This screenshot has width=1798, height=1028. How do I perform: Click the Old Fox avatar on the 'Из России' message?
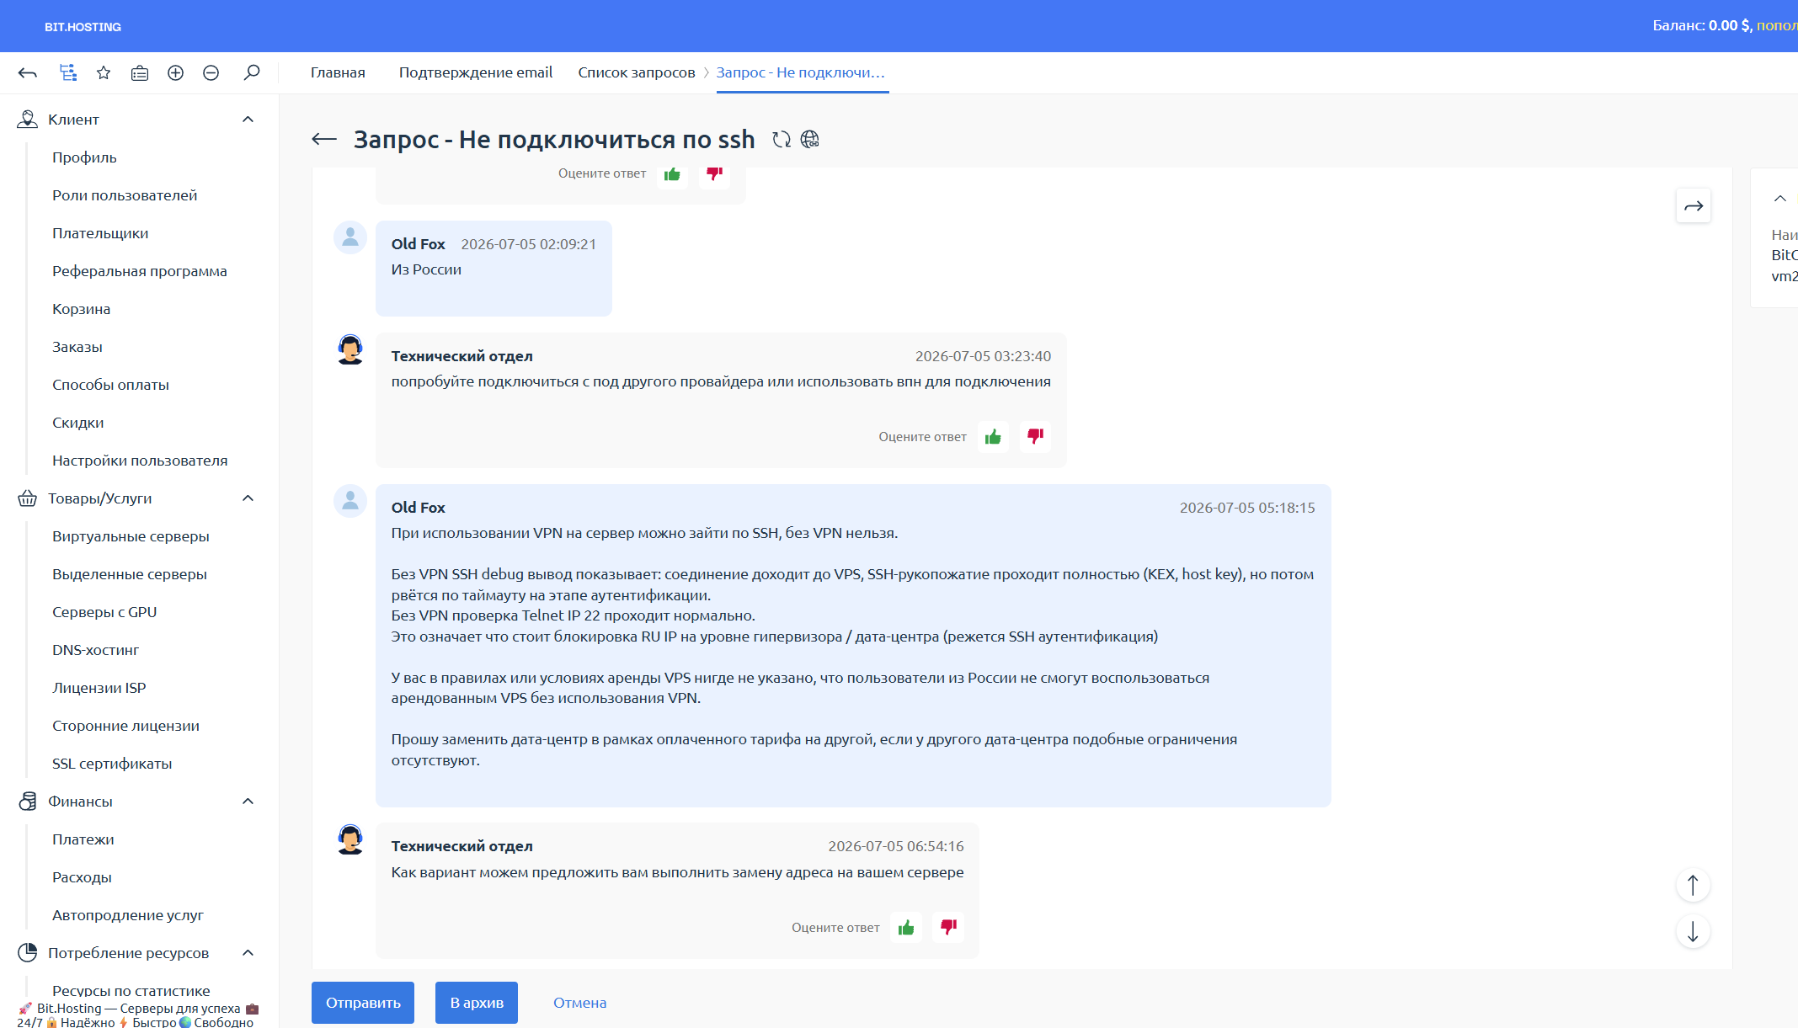click(x=350, y=238)
